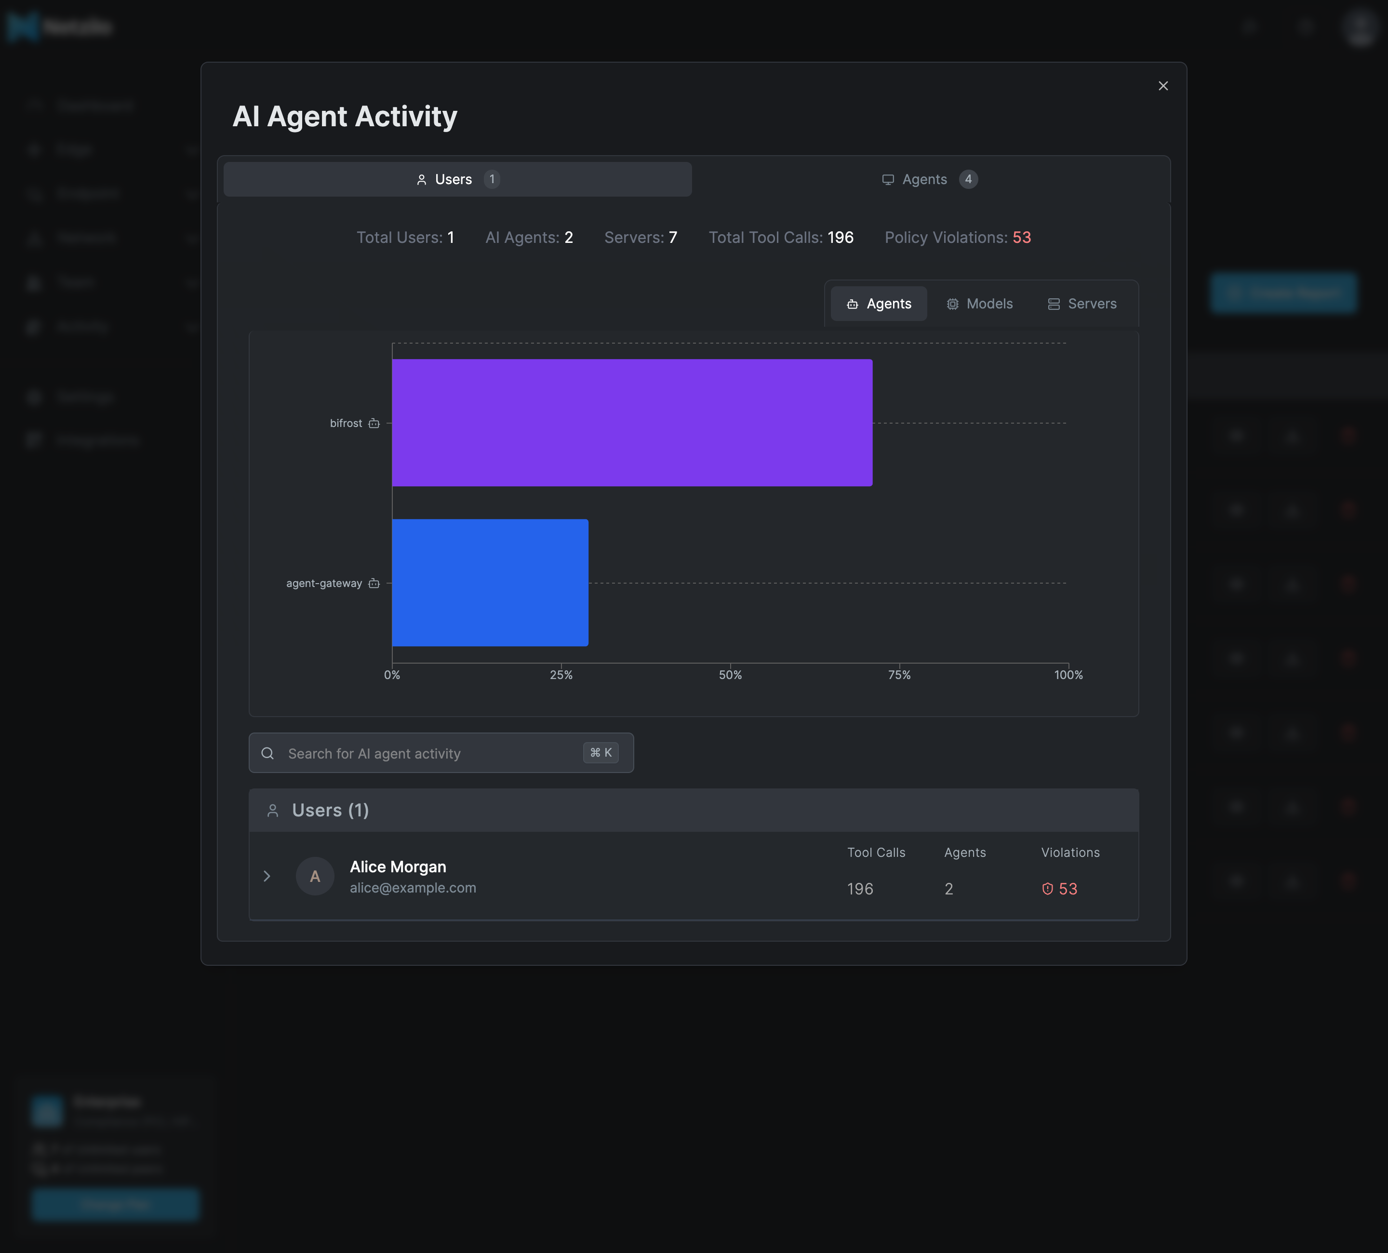Screen dimensions: 1388x1253
Task: Select the Agents chart view button
Action: [879, 304]
